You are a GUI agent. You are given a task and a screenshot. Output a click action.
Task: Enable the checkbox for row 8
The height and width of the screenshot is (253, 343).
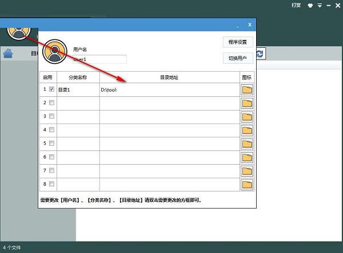point(51,184)
